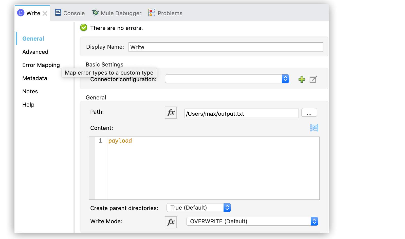405x239 pixels.
Task: Click the browse button next to Path
Action: coord(309,113)
